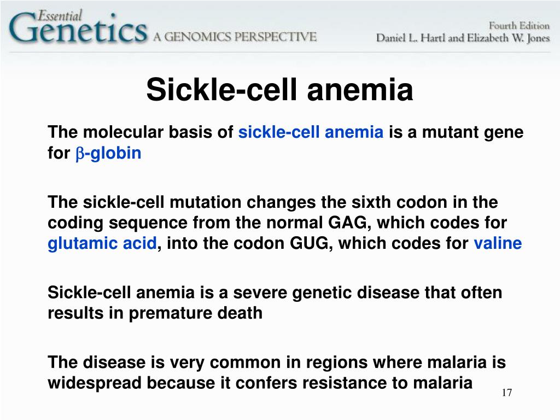Open the blue 'β-globin' link
Image resolution: width=560 pixels, height=420 pixels.
[108, 153]
